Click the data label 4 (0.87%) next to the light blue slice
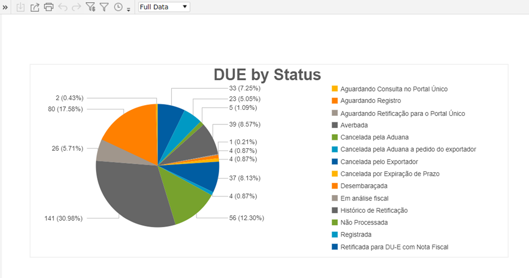 pyautogui.click(x=243, y=196)
